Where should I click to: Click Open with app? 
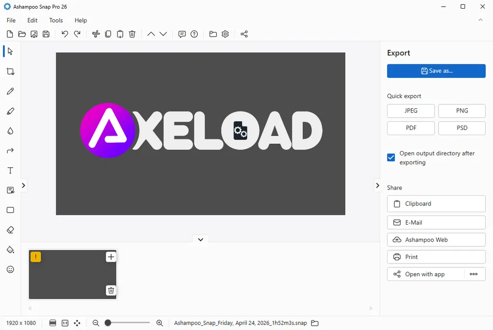click(426, 274)
